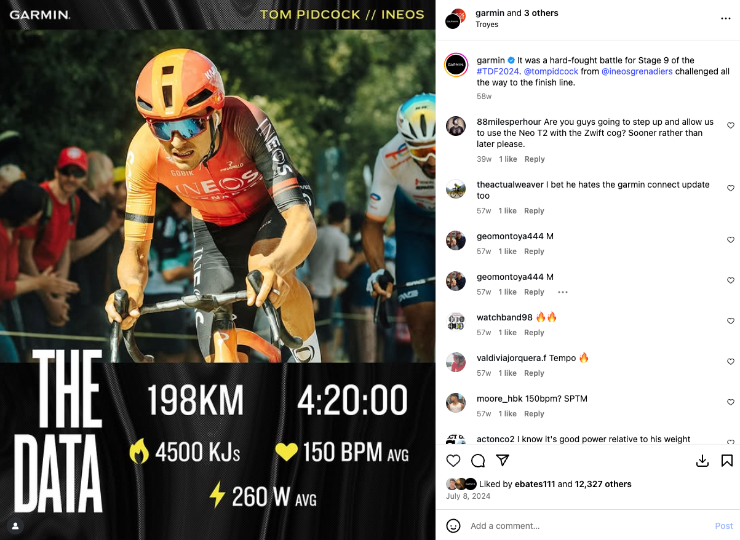
Task: Reply to watchband98's comment
Action: [534, 333]
